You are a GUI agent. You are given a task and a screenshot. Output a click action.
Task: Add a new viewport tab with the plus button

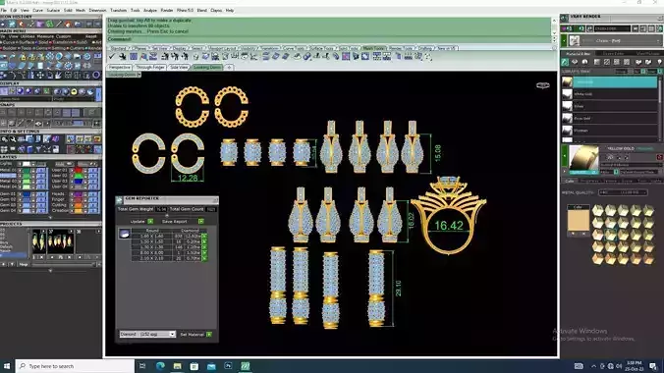(x=229, y=68)
